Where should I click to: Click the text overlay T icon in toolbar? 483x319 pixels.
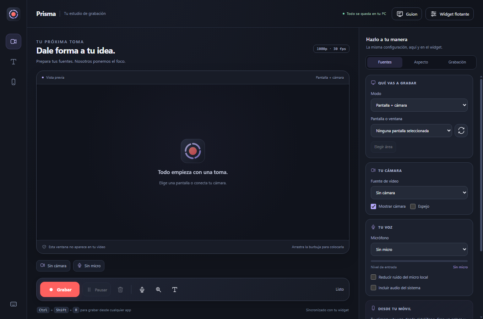[x=175, y=290]
